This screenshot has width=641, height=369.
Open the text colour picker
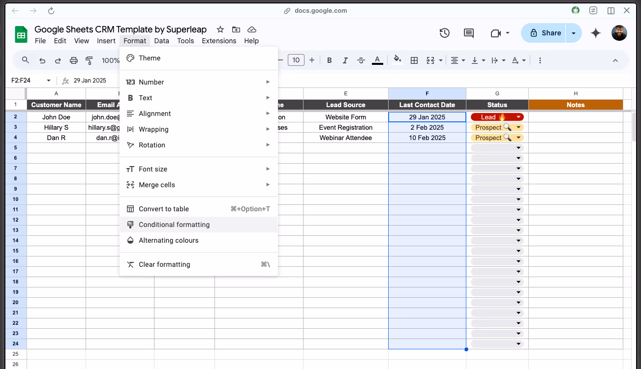(377, 60)
